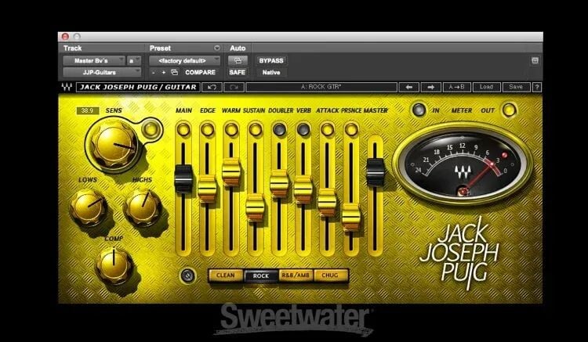The width and height of the screenshot is (588, 342).
Task: Enable the VERB channel LED button
Action: click(x=303, y=130)
